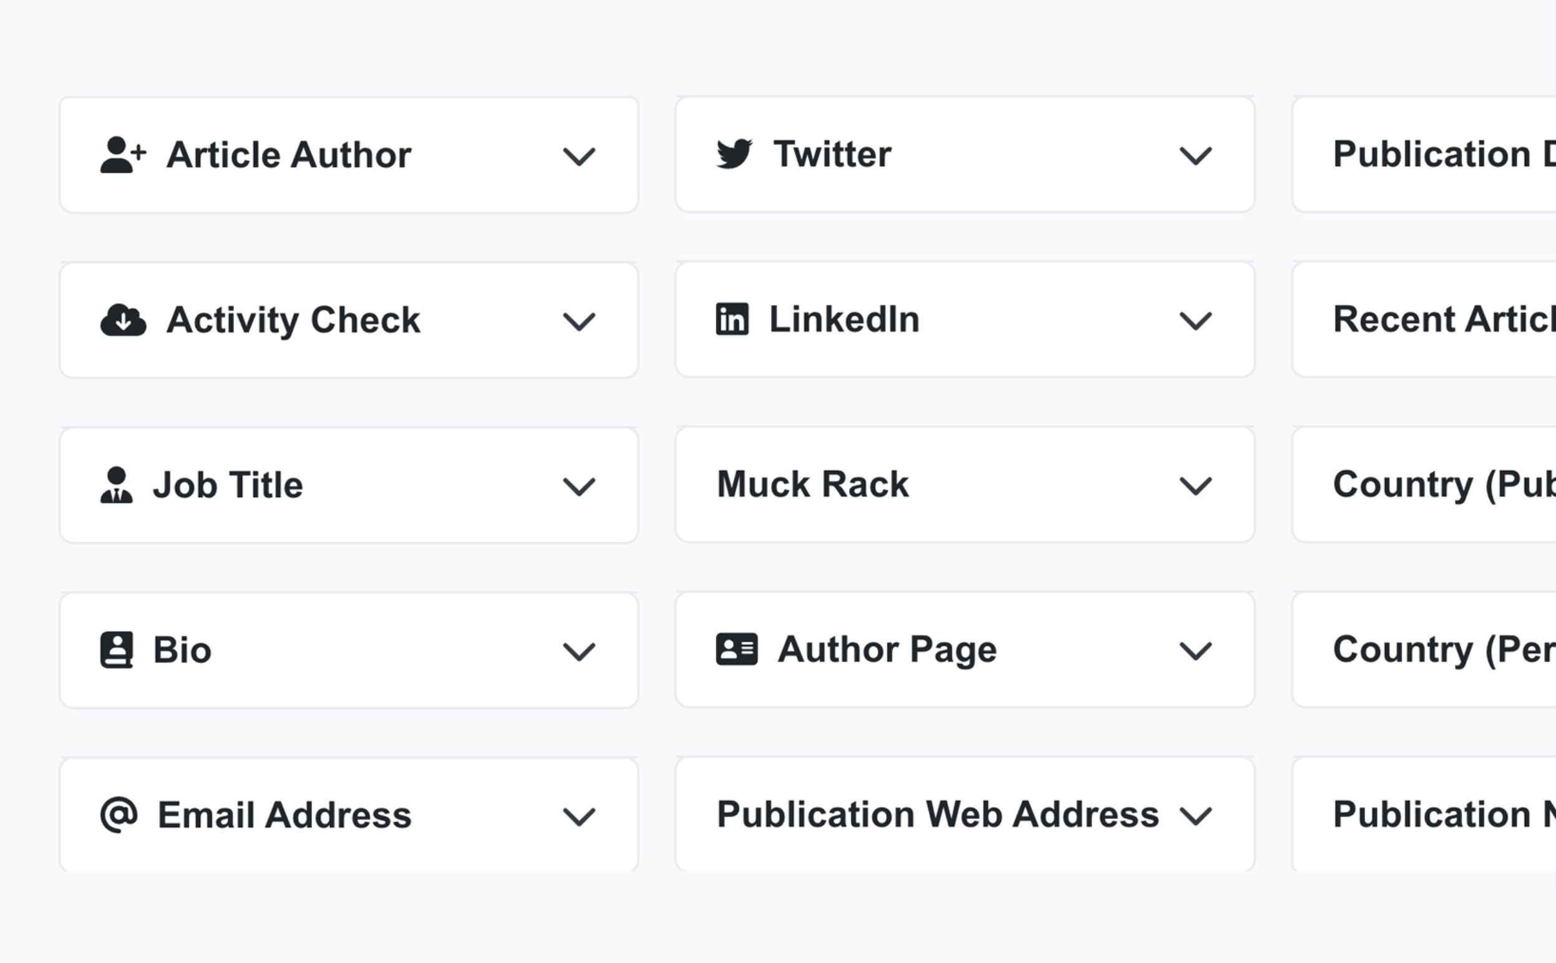Click the Article Author person-plus icon
Image resolution: width=1556 pixels, height=963 pixels.
(x=123, y=155)
